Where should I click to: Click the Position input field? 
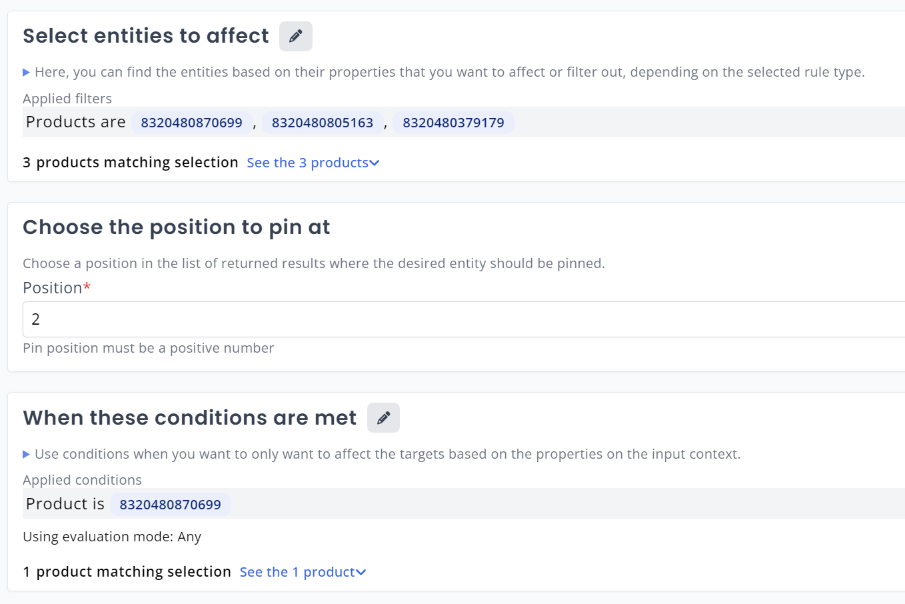click(460, 319)
